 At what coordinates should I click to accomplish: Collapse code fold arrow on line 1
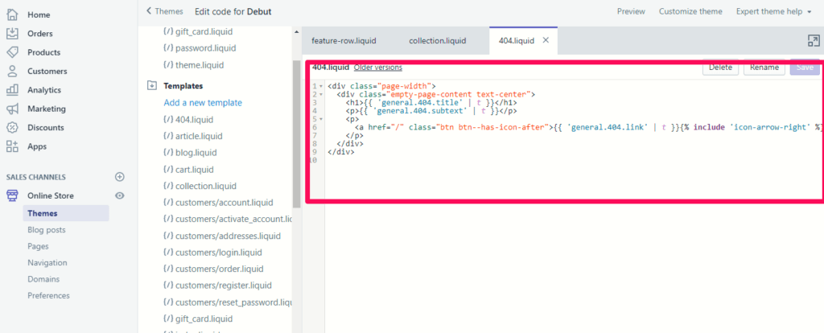pos(321,85)
